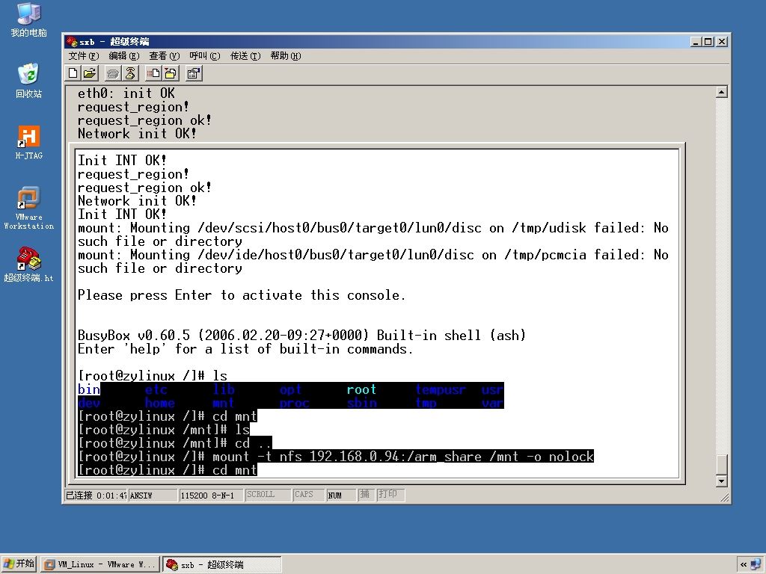Click the sxb 超级终端 taskbar button
The image size is (766, 574).
click(x=221, y=564)
